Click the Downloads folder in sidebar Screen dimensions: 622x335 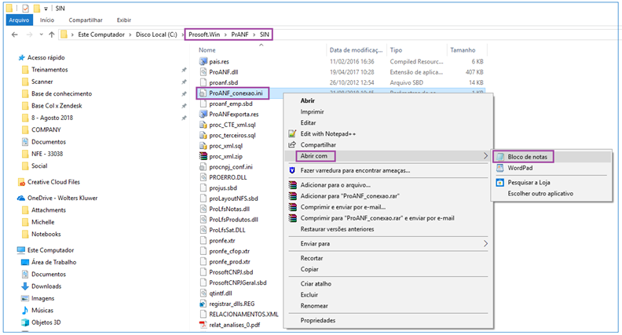(x=46, y=286)
